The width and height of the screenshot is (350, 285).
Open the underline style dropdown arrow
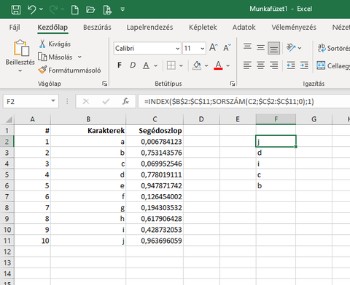coord(155,65)
